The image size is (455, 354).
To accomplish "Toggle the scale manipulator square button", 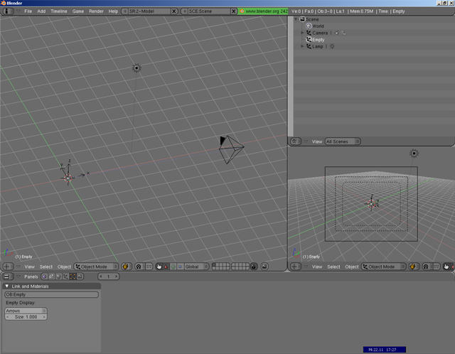I will pyautogui.click(x=180, y=267).
